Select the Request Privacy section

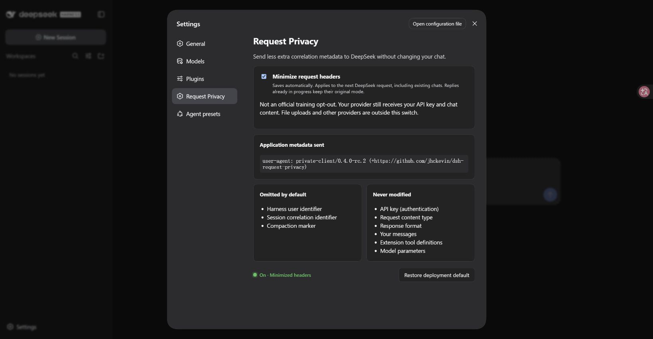pyautogui.click(x=205, y=97)
